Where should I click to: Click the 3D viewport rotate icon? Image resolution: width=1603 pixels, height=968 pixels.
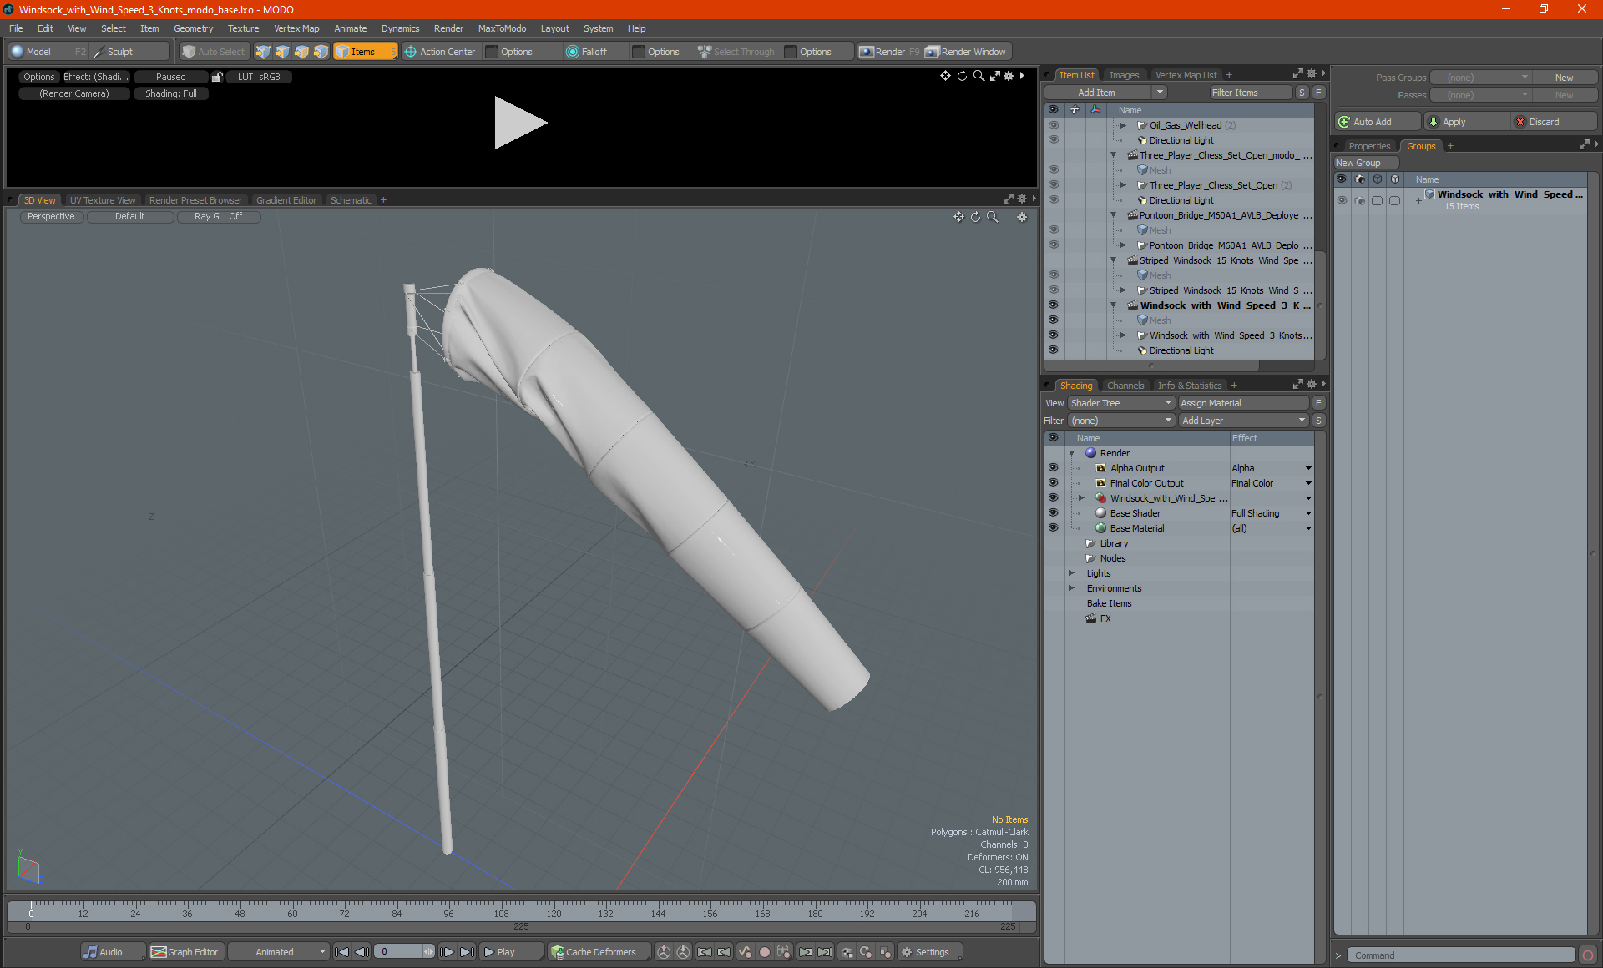click(975, 217)
